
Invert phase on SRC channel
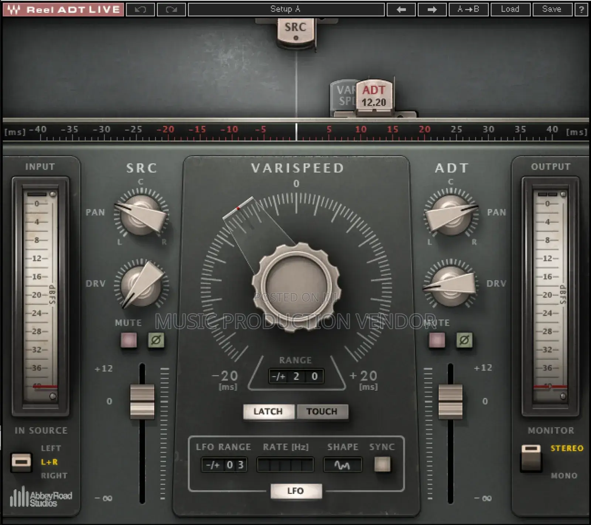click(156, 340)
